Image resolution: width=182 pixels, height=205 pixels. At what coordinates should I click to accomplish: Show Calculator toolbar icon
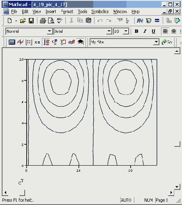click(12, 42)
